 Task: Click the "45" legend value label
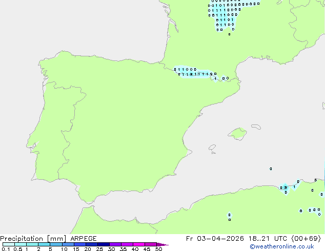(x=147, y=249)
